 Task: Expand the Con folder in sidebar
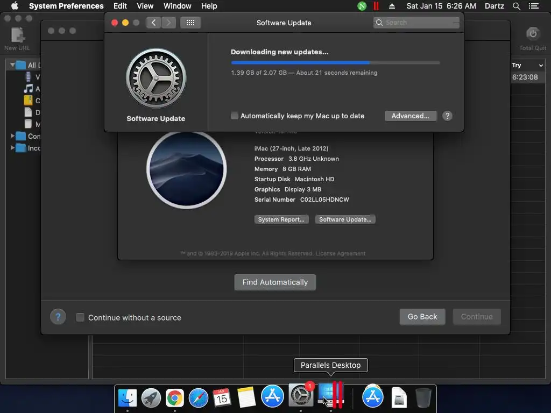[12, 136]
